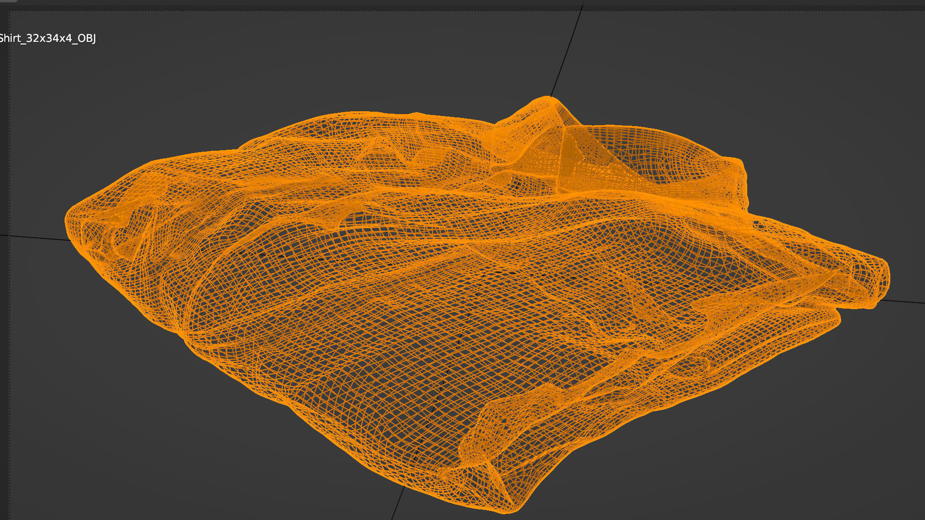Click the dark top bar above the viewport
This screenshot has width=925, height=520.
pos(462,2)
